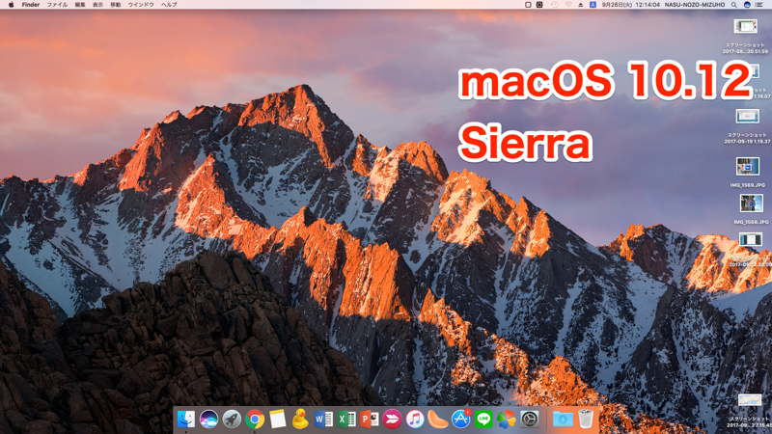Click eject icon in menu bar
772x434 pixels.
pos(581,5)
